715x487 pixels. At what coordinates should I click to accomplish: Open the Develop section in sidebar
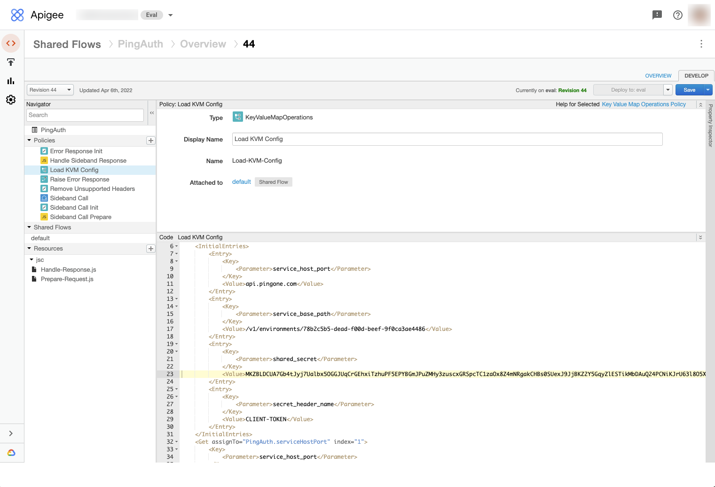click(x=11, y=43)
